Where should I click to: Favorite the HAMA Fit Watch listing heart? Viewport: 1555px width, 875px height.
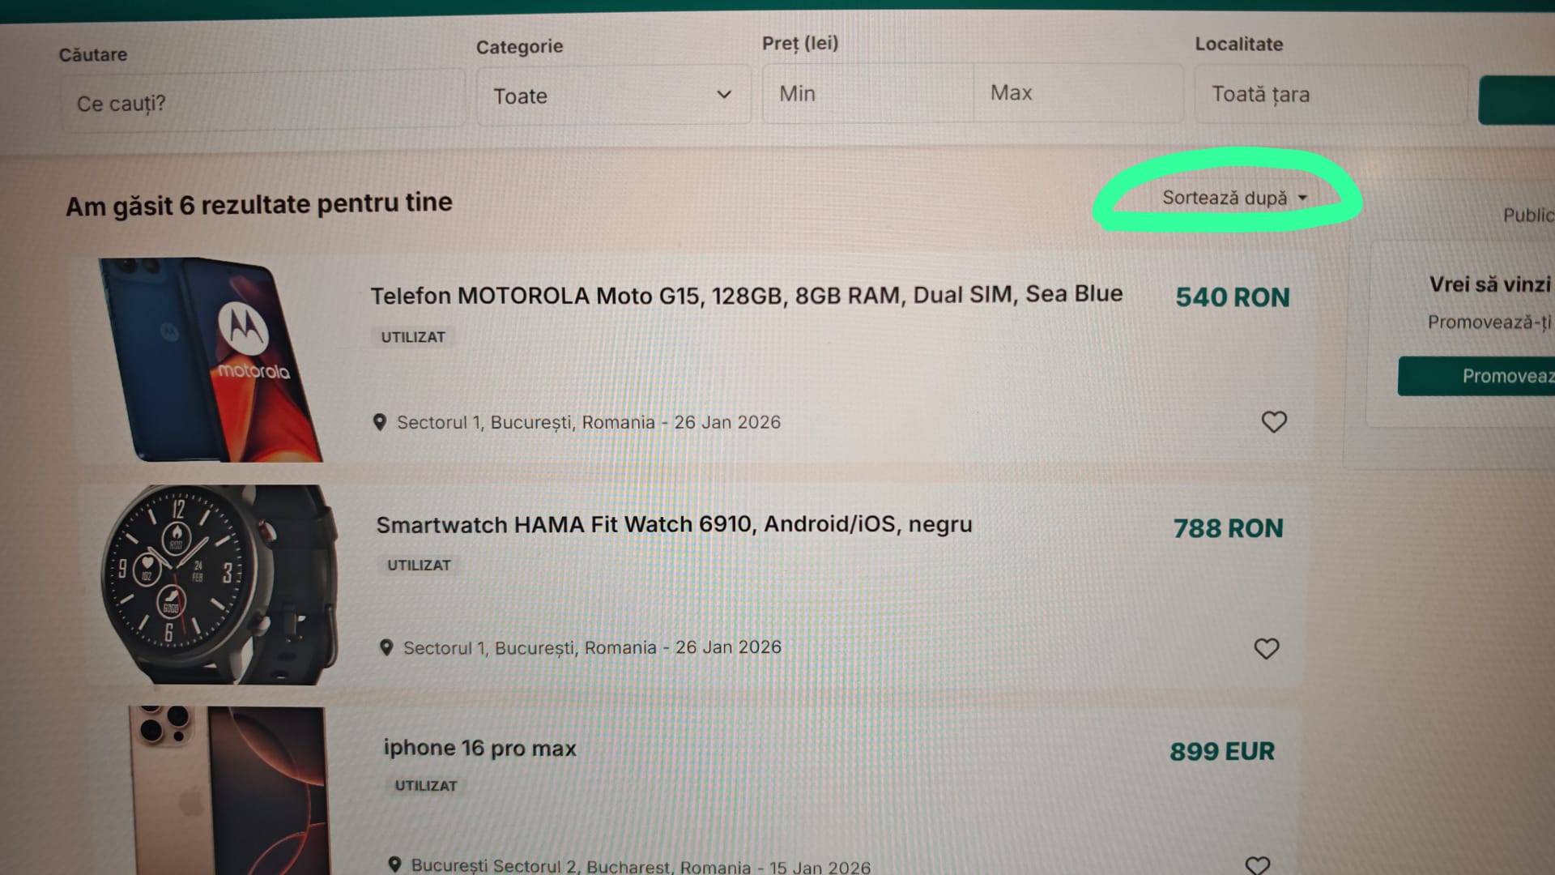(1266, 649)
